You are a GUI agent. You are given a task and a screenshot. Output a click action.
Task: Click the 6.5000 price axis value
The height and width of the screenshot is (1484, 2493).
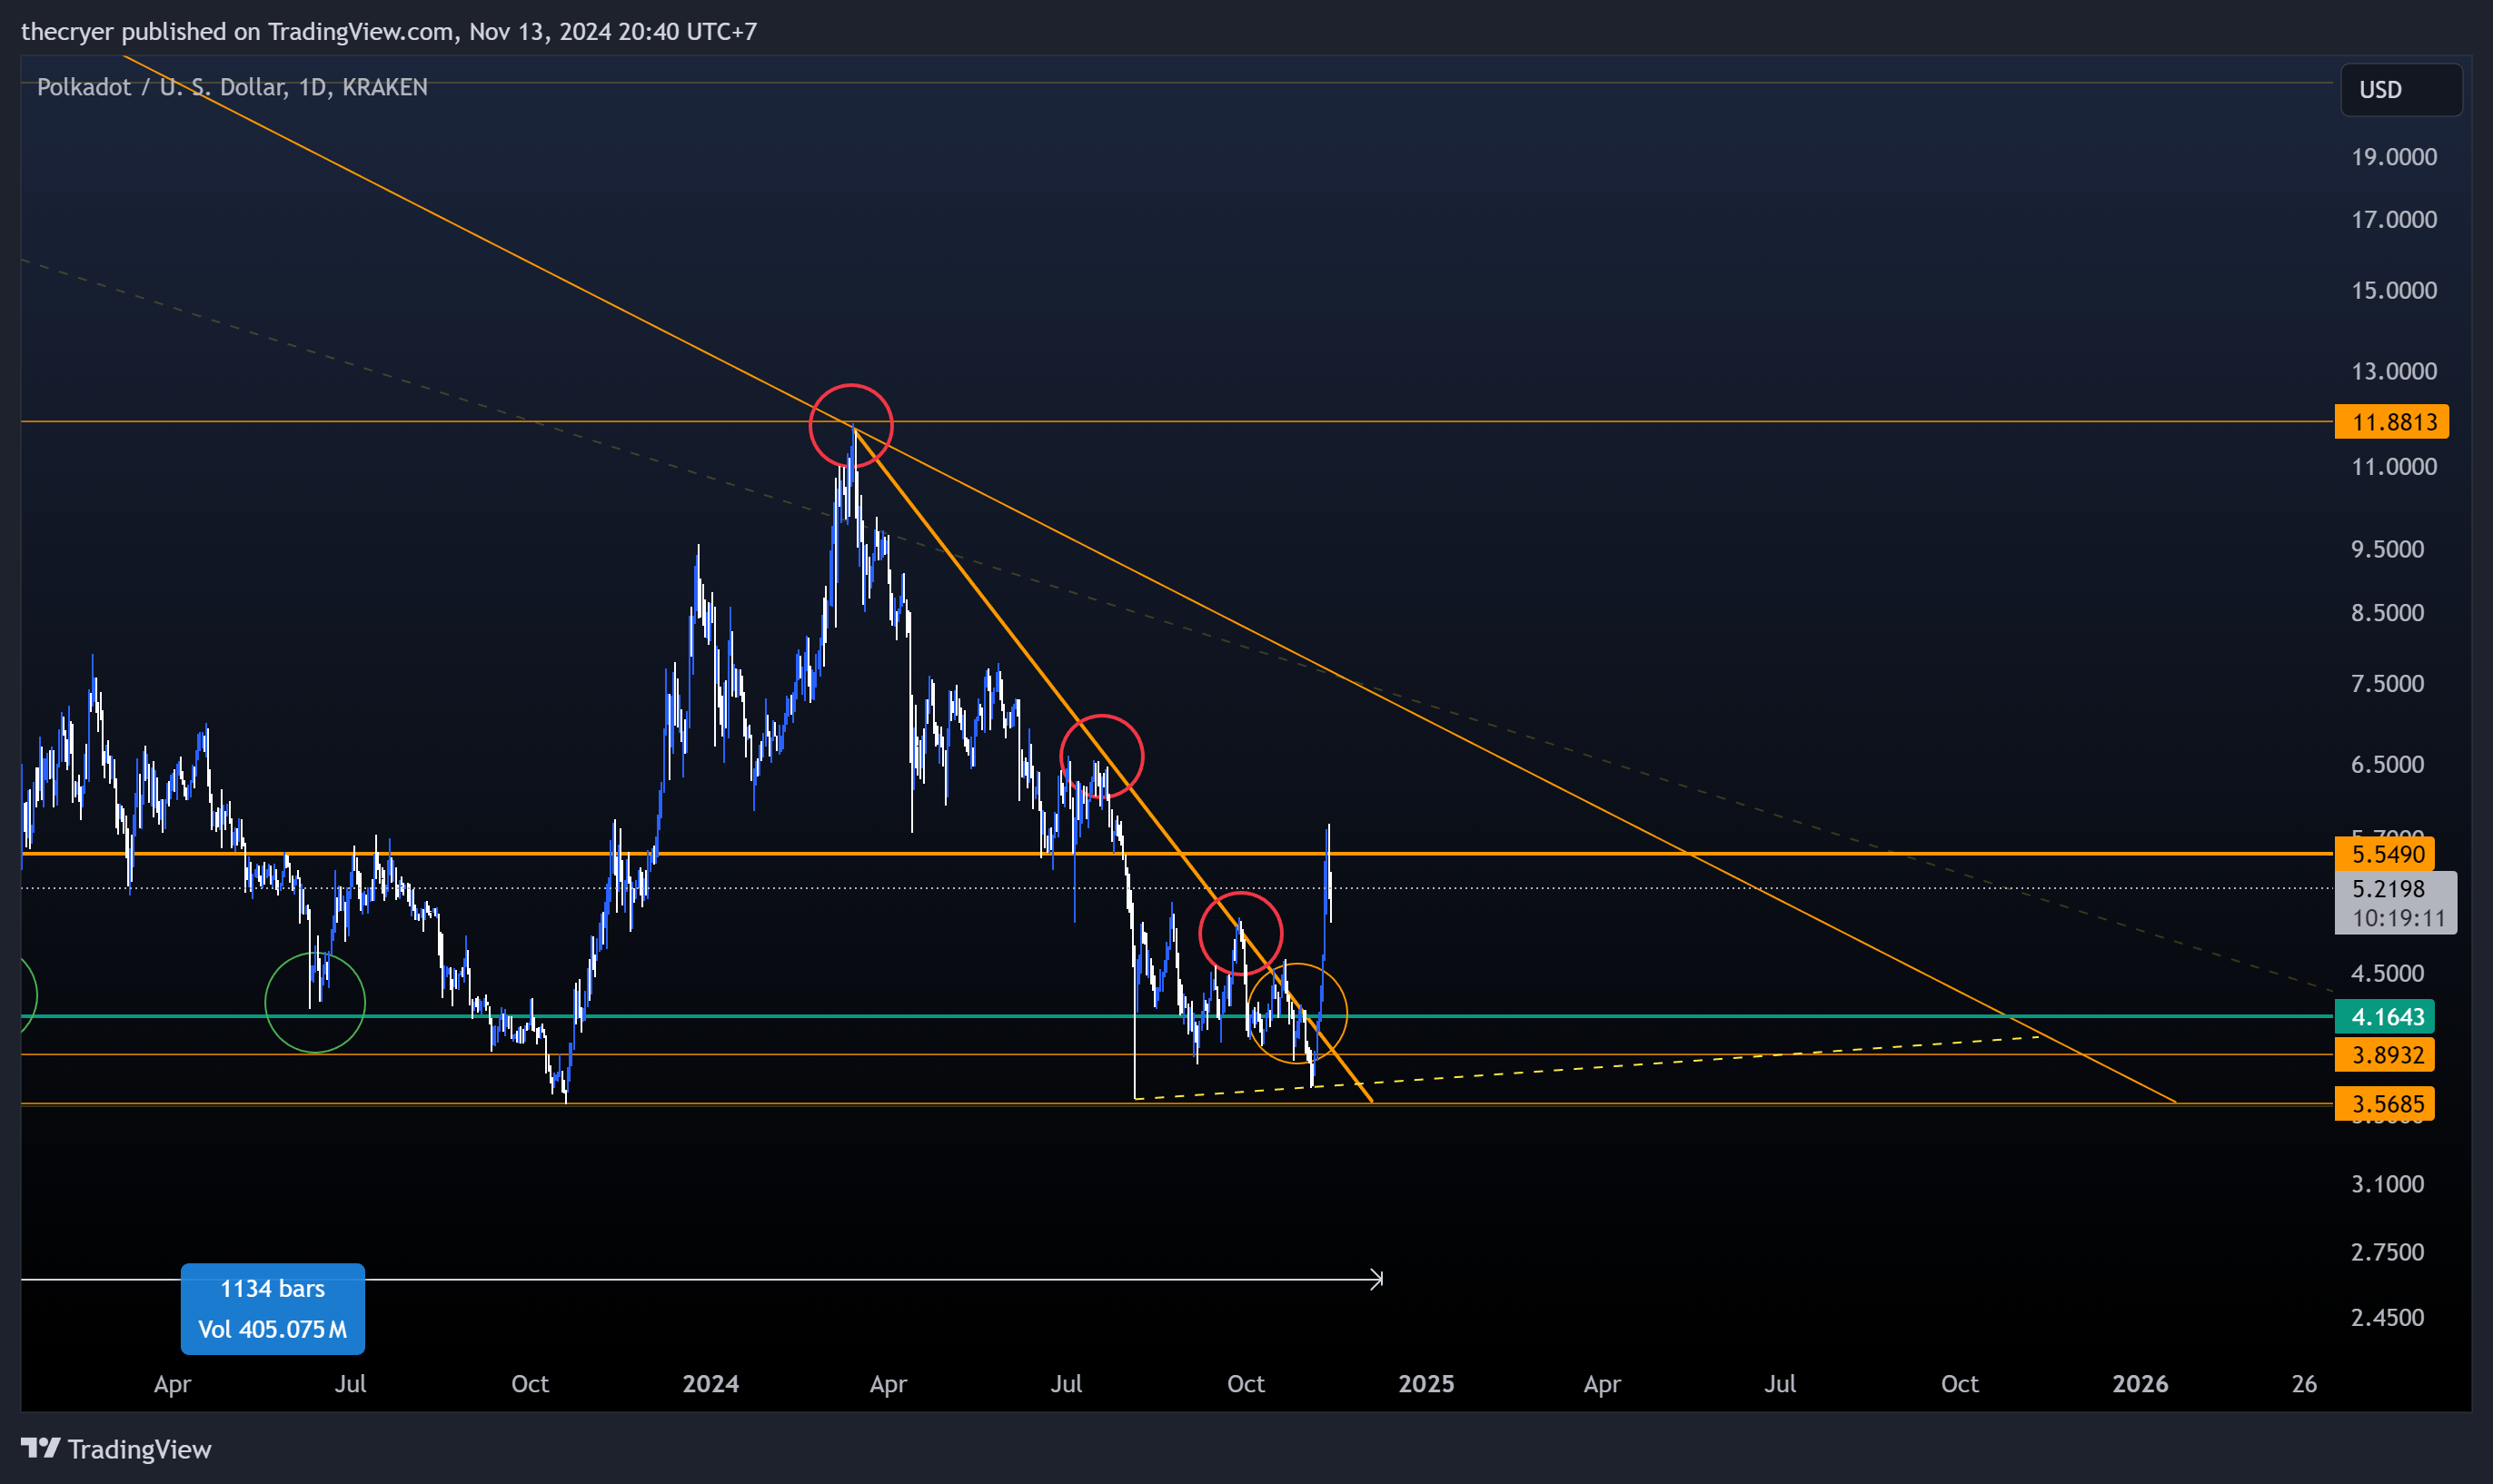[x=2387, y=765]
